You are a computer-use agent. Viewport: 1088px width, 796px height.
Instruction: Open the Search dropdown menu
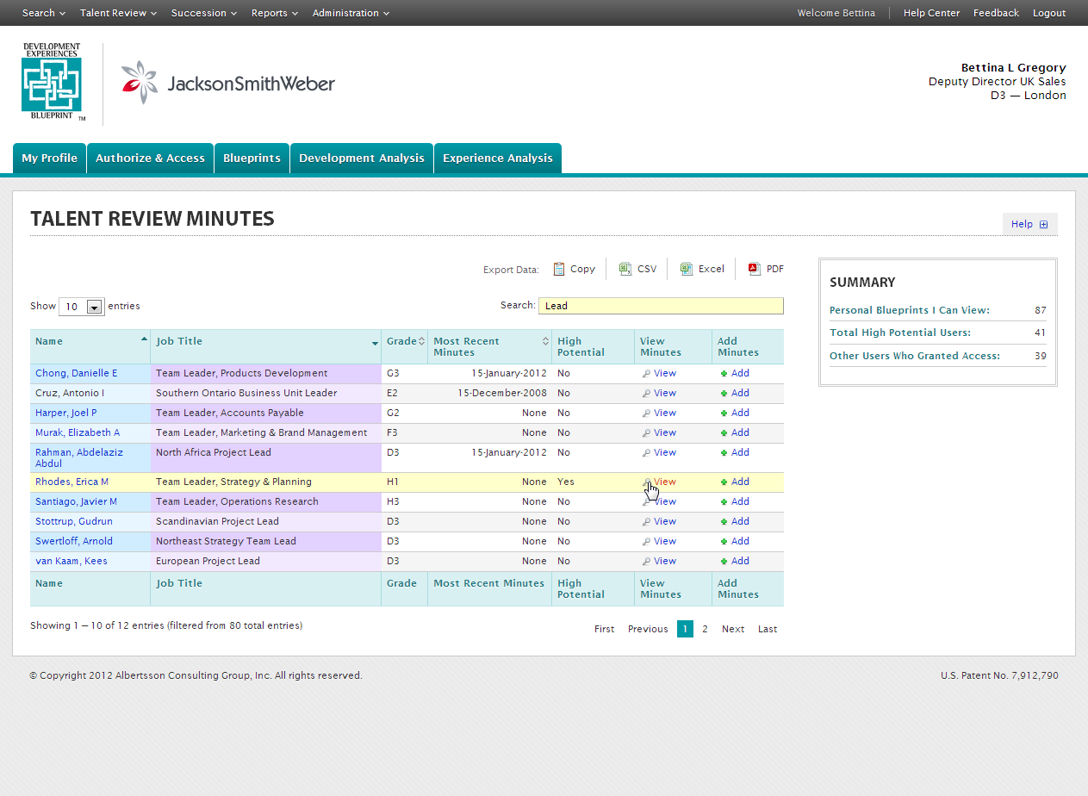pyautogui.click(x=43, y=13)
